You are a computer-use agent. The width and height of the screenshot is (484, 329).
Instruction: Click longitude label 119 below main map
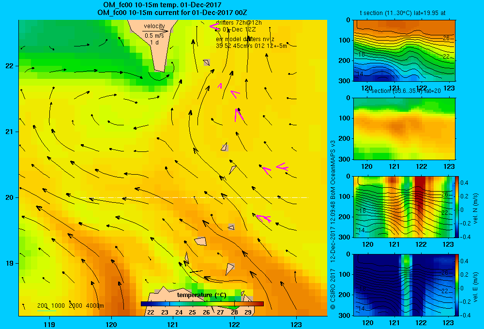(49, 324)
